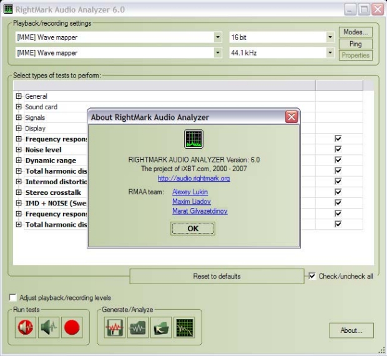Click the red circle recording-only test icon

(72, 327)
